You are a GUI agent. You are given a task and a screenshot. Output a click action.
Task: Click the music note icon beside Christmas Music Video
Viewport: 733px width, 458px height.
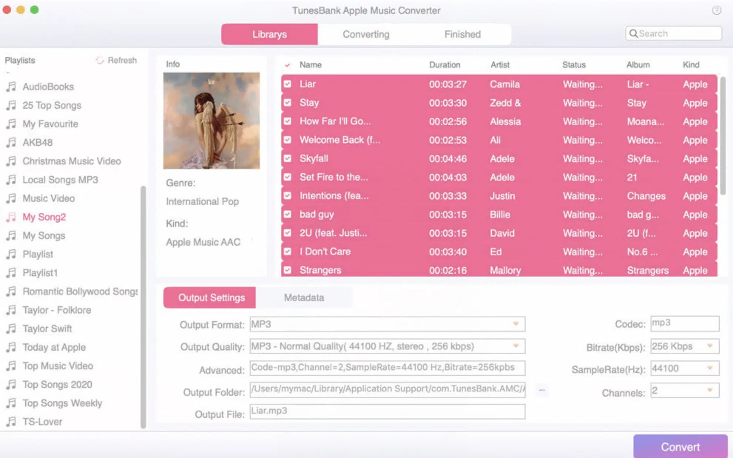click(x=11, y=161)
